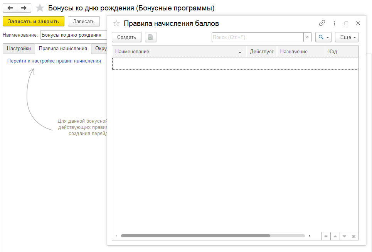Add bonus program page to favorites star
The width and height of the screenshot is (372, 252).
[40, 8]
